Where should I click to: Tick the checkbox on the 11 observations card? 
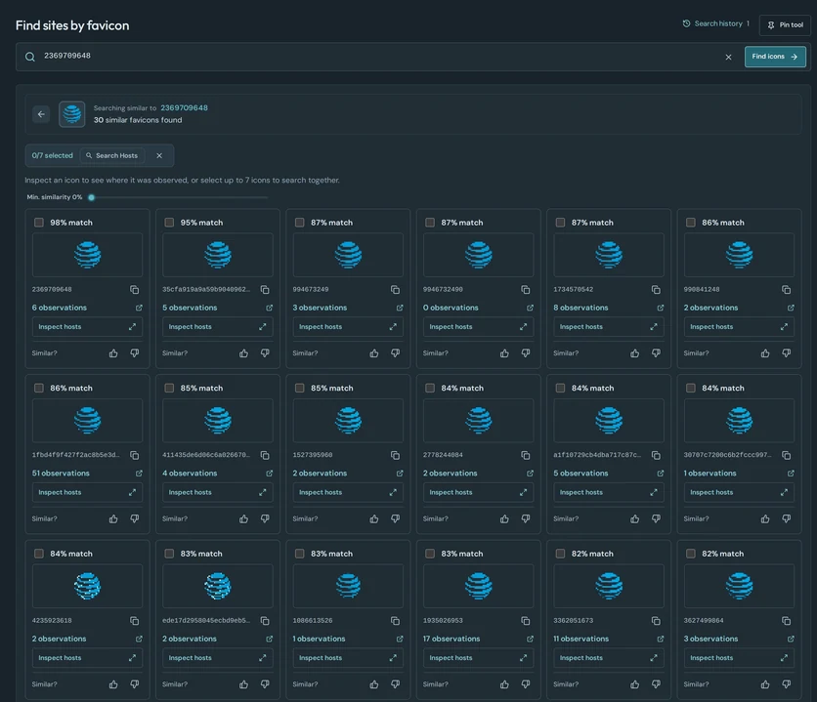(560, 554)
